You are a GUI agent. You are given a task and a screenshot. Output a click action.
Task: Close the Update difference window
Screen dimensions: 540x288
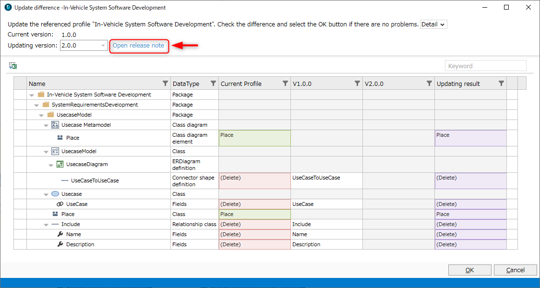click(528, 7)
